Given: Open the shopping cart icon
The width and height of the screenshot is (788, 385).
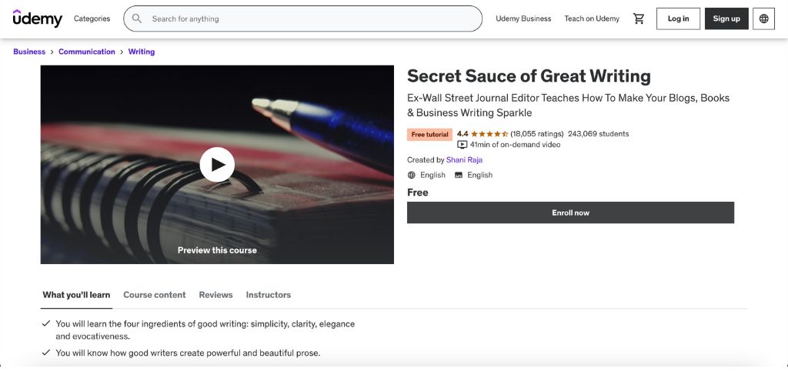Looking at the screenshot, I should tap(639, 18).
